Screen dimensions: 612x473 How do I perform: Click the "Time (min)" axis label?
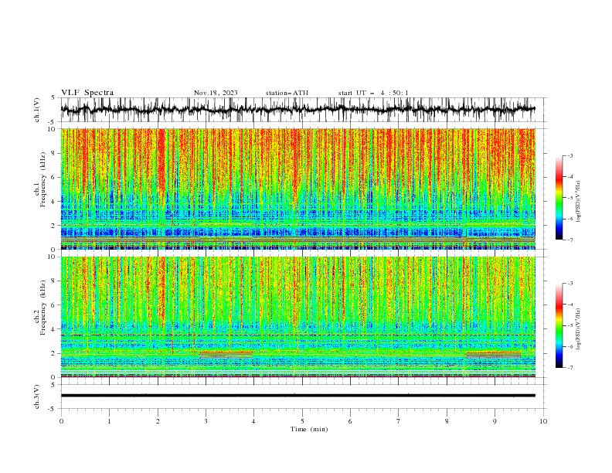pos(309,429)
